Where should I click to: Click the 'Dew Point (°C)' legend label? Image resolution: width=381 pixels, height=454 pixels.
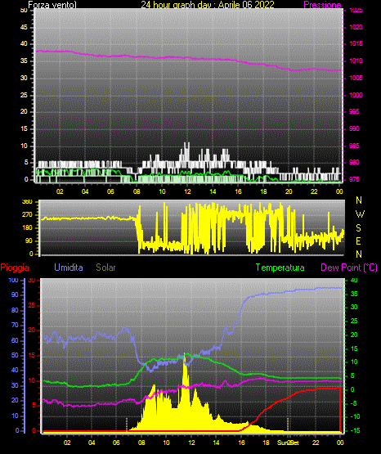click(349, 267)
